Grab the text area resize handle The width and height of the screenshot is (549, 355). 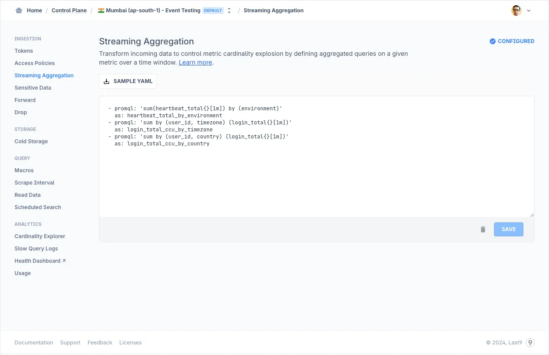(531, 214)
